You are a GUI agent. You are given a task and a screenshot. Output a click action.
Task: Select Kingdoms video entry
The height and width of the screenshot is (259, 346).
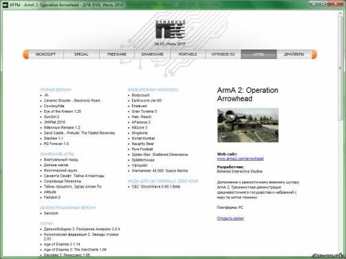tap(140, 133)
